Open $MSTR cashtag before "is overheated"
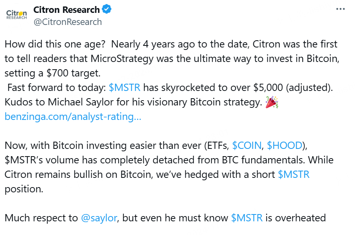The width and height of the screenshot is (355, 235). click(x=247, y=218)
